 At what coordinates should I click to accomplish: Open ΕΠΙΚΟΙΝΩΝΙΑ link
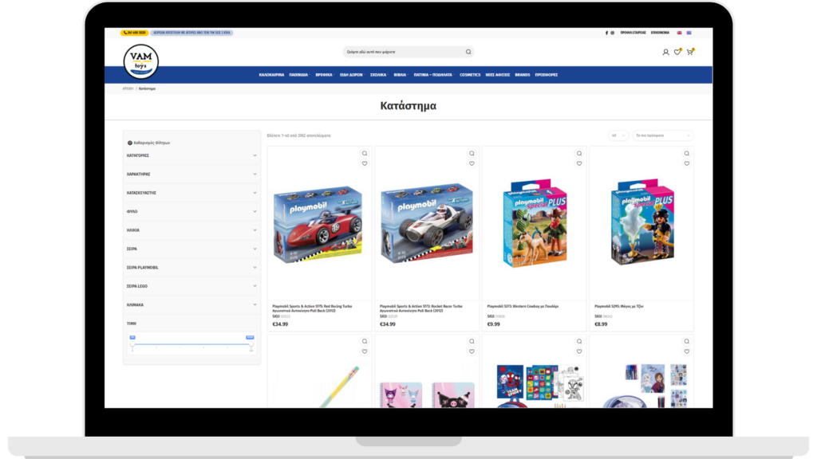[660, 33]
